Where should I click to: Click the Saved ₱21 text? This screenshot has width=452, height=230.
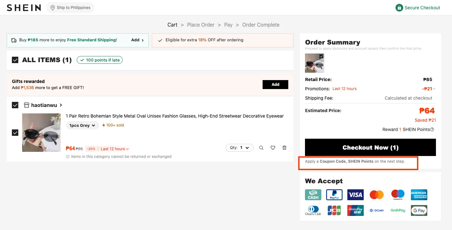point(425,120)
